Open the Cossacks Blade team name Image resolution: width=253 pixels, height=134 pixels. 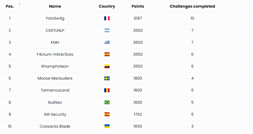pos(55,126)
